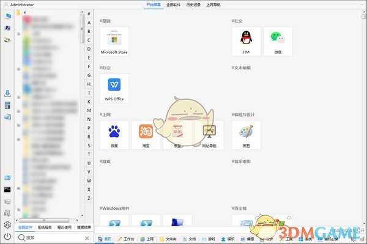The image size is (367, 244).
Task: Click the #Windows附件 section heading
Action: [x=114, y=208]
